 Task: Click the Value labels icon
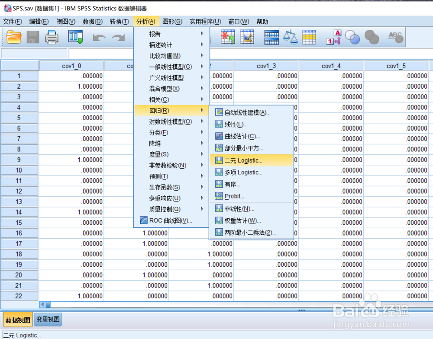coord(334,37)
